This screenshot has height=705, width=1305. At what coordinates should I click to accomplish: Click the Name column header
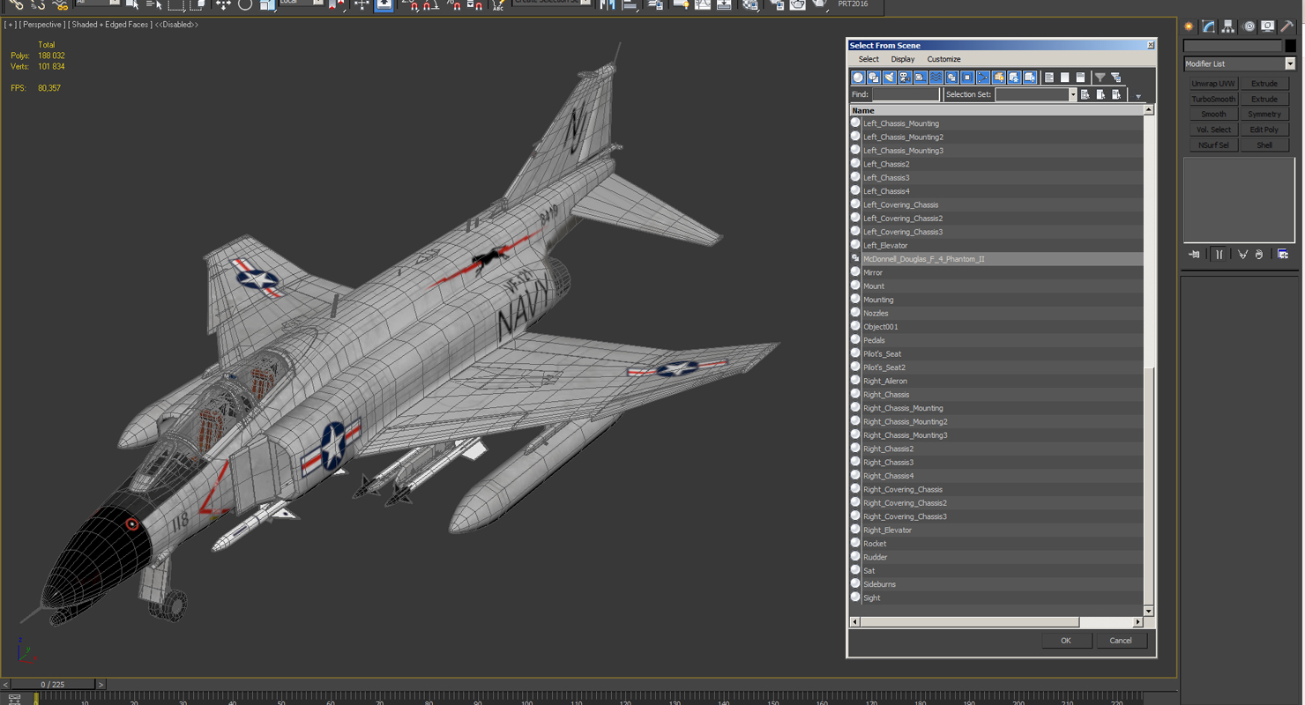pos(996,110)
